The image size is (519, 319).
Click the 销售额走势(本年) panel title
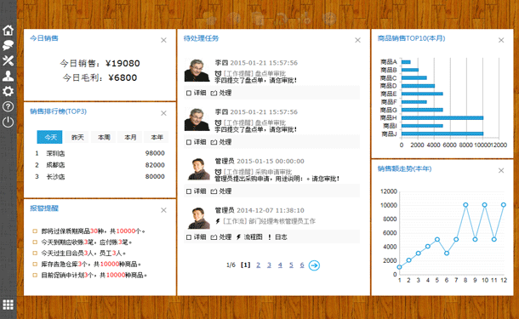(x=404, y=168)
